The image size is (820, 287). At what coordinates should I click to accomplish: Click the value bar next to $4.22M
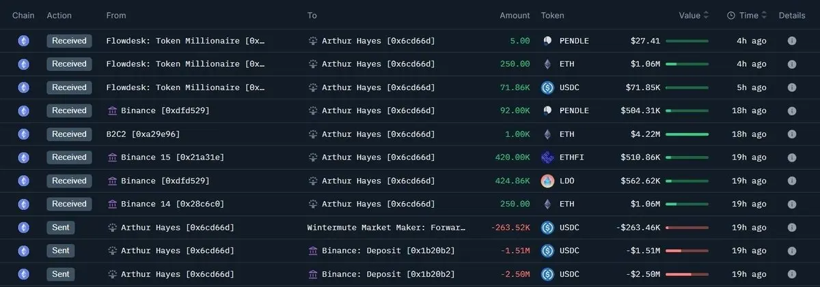pyautogui.click(x=687, y=134)
